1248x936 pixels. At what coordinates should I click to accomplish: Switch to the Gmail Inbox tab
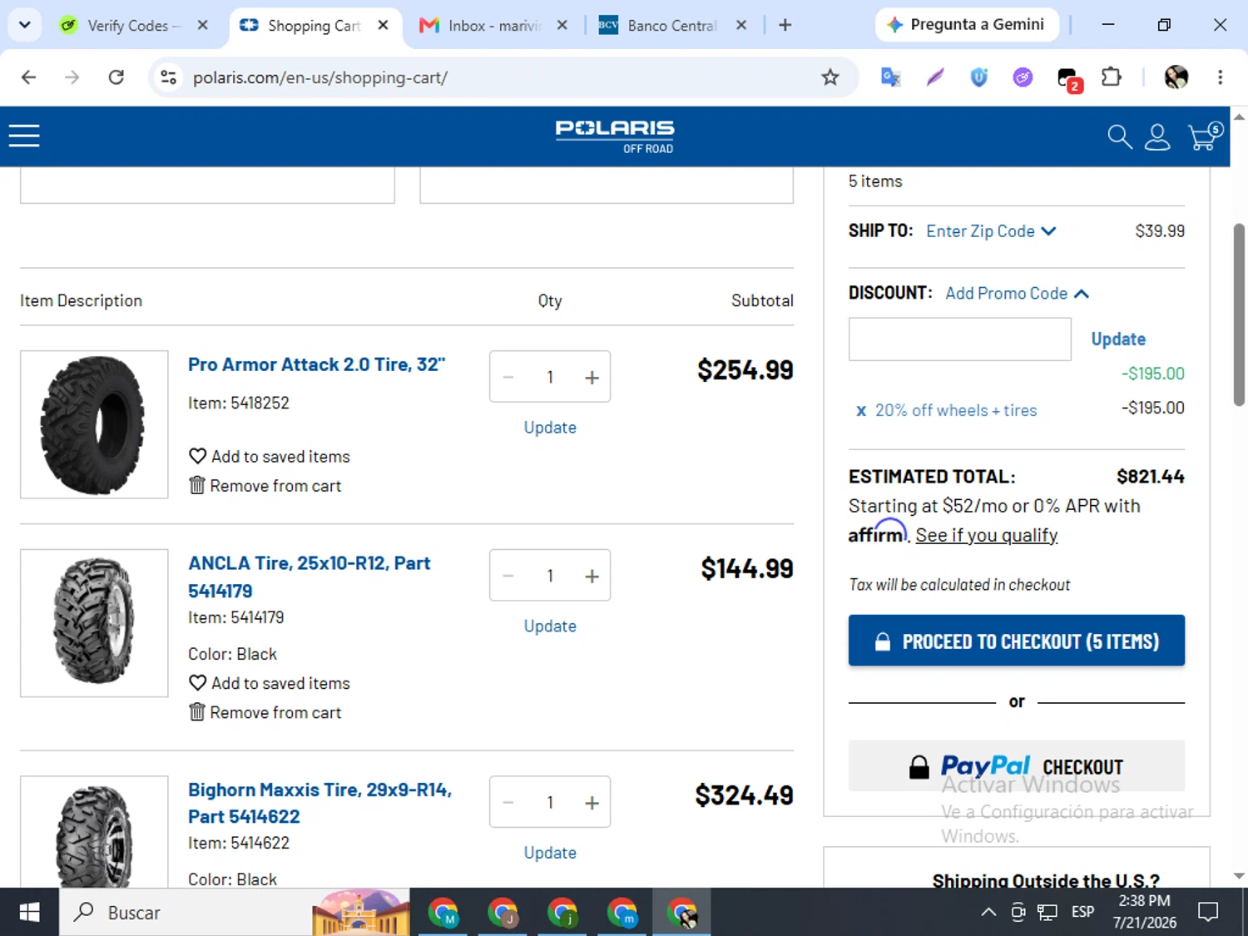493,26
